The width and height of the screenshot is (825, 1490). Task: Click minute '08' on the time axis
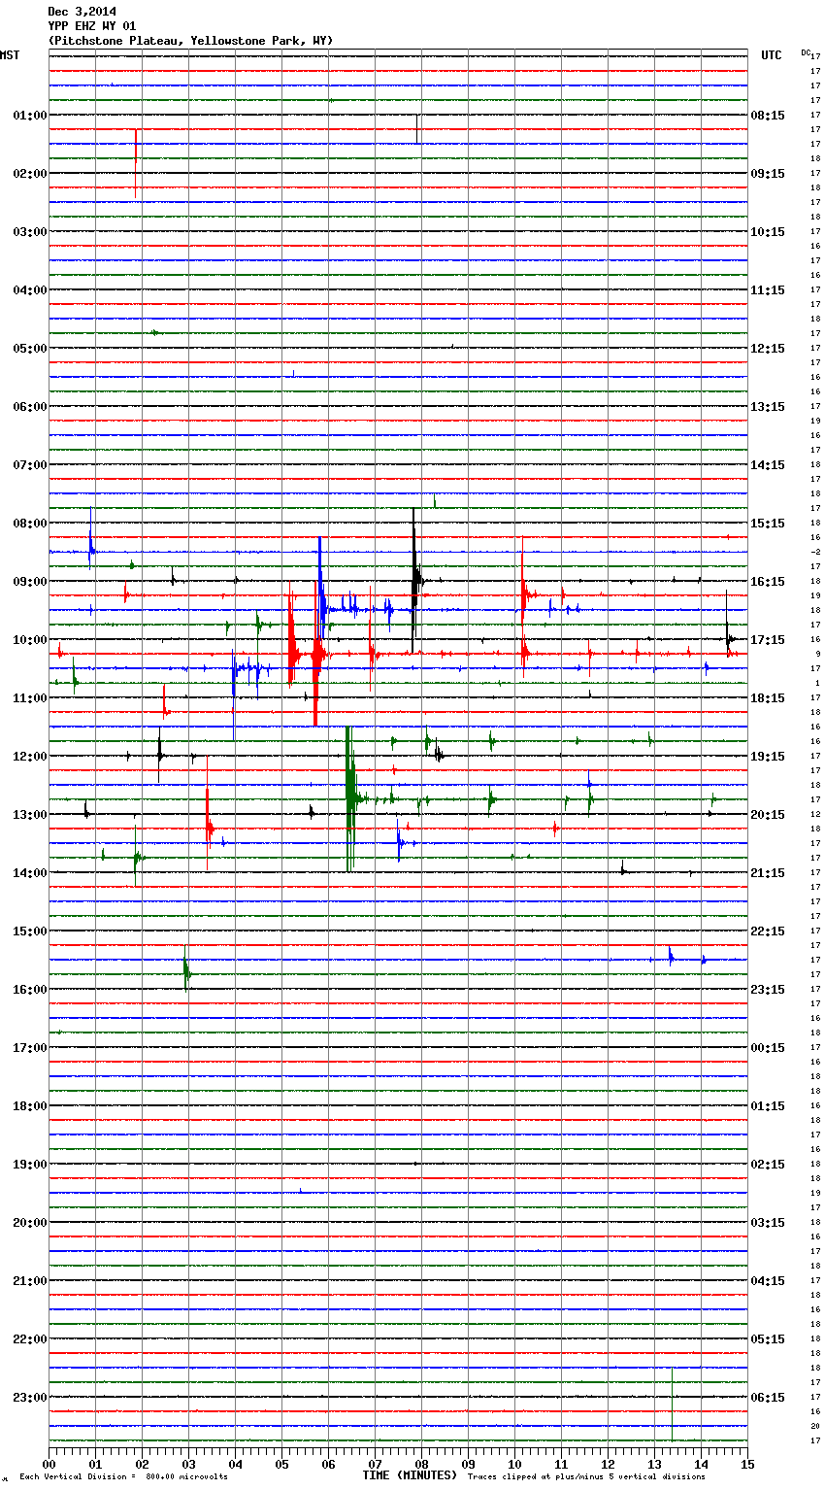[x=421, y=1464]
